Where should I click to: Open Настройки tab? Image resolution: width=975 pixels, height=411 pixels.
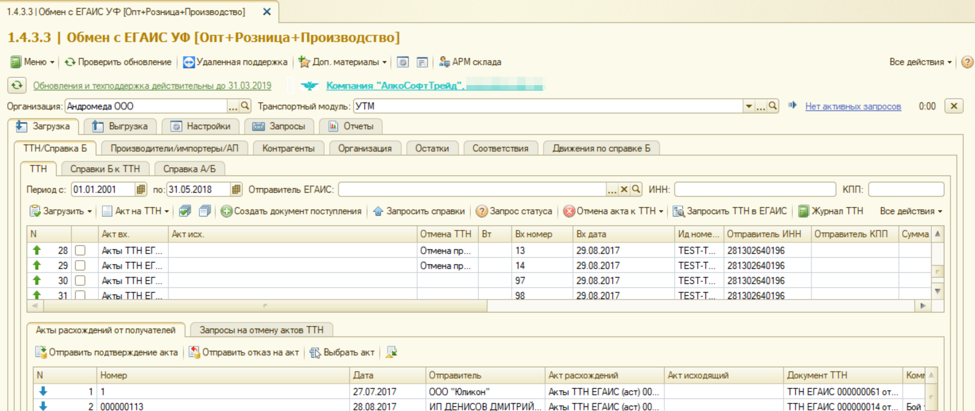click(201, 126)
